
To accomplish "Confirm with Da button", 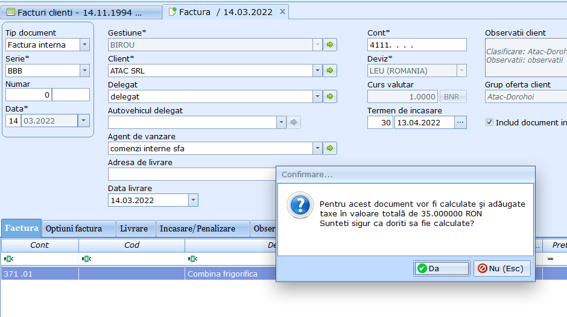I will tap(442, 269).
